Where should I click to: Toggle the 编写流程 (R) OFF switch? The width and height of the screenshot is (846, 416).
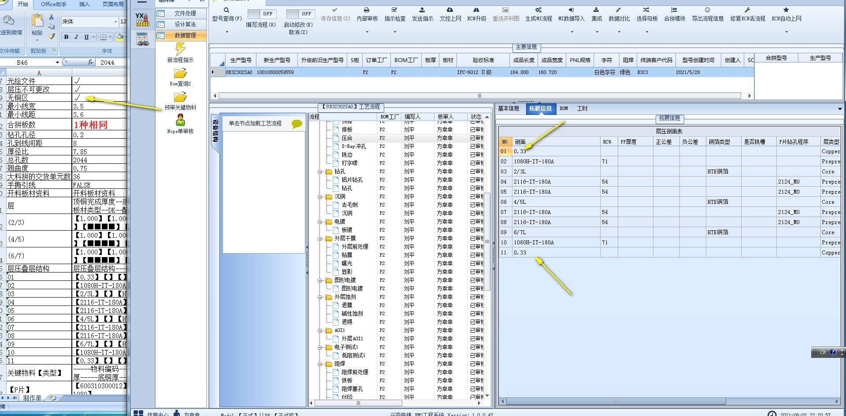261,14
